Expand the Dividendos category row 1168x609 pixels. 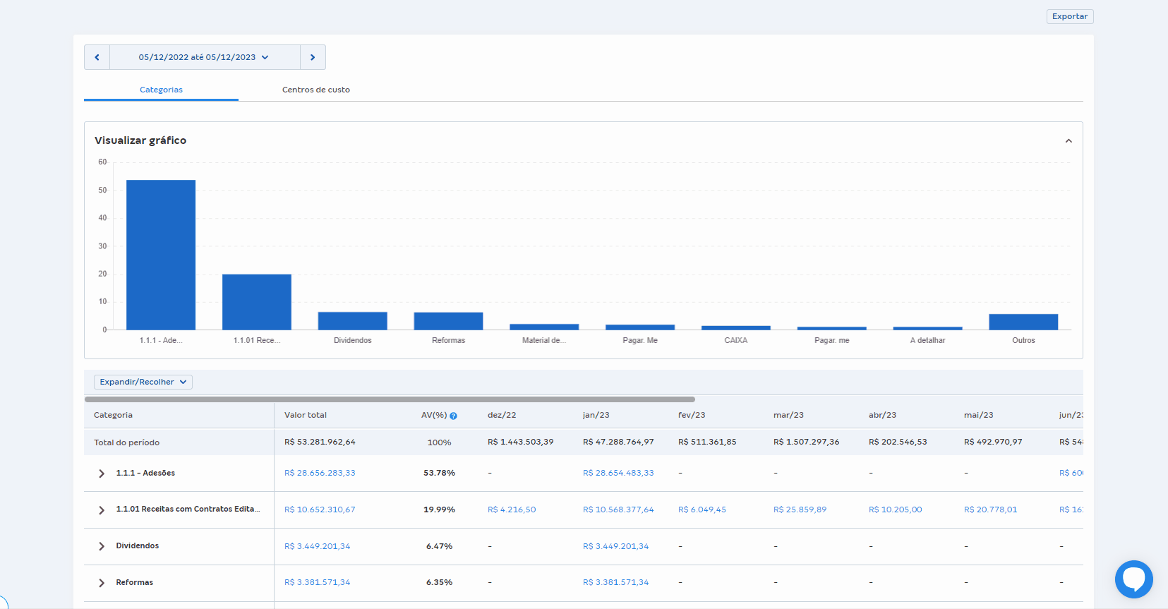(102, 546)
